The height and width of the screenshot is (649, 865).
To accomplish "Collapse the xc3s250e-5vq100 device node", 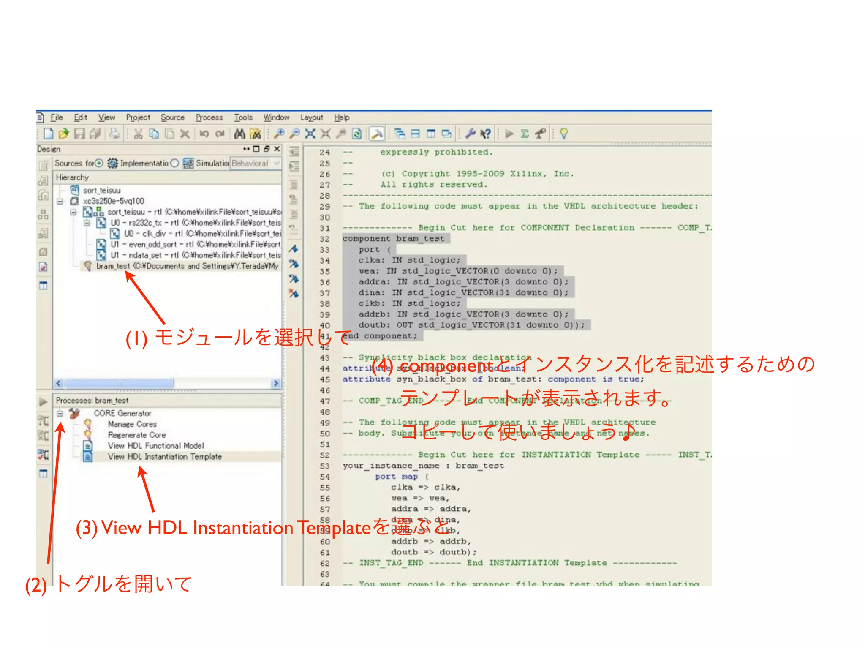I will point(60,201).
